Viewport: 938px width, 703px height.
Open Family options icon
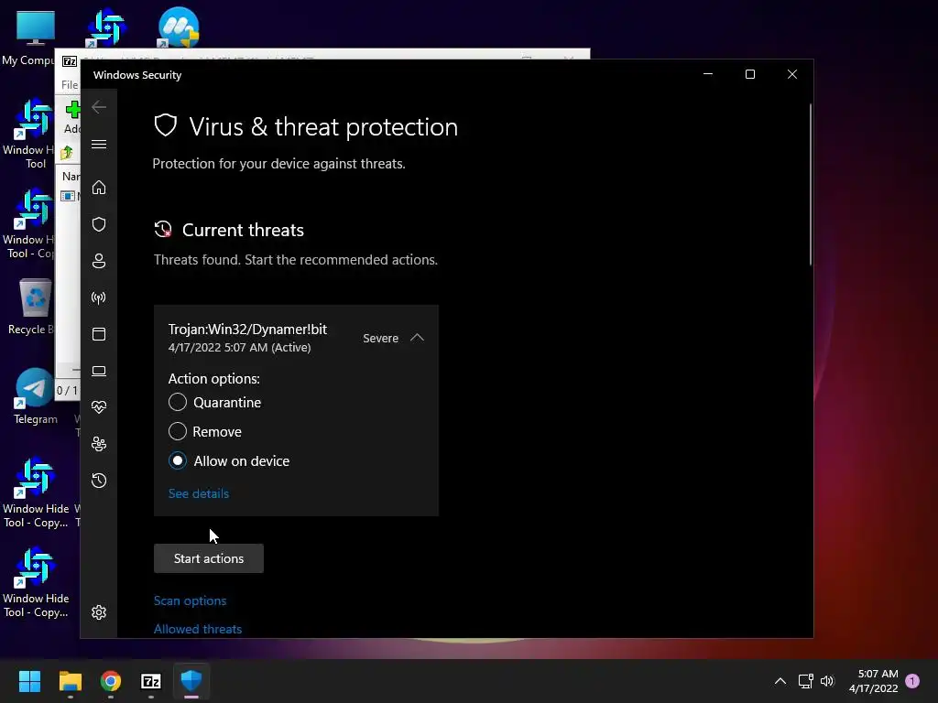click(x=99, y=444)
